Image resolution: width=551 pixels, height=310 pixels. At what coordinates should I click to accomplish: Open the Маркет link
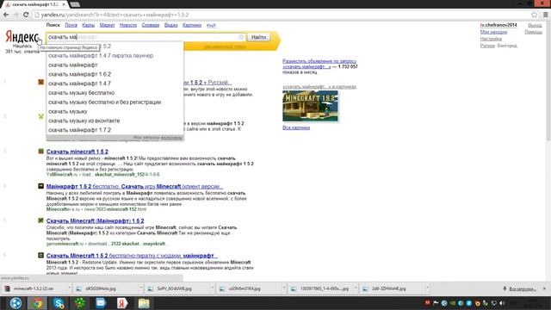[107, 25]
